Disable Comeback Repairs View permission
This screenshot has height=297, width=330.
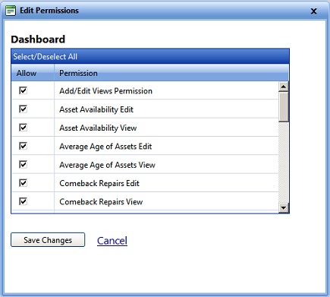click(23, 201)
